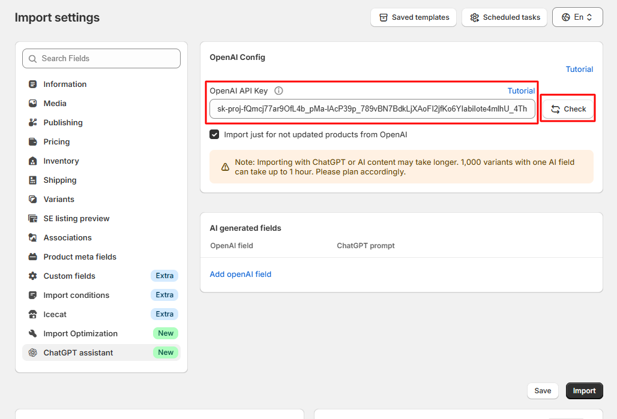Click the Extra badge beside Custom fields
This screenshot has height=419, width=617.
click(x=164, y=276)
